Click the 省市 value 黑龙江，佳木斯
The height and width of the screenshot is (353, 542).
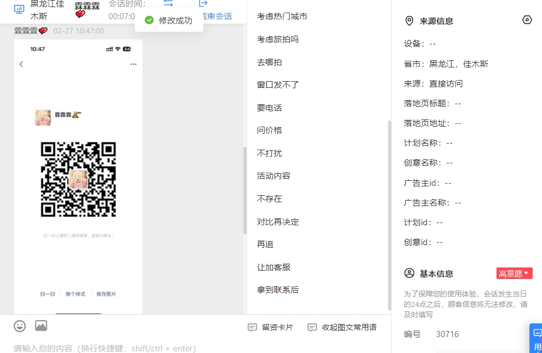pos(459,64)
